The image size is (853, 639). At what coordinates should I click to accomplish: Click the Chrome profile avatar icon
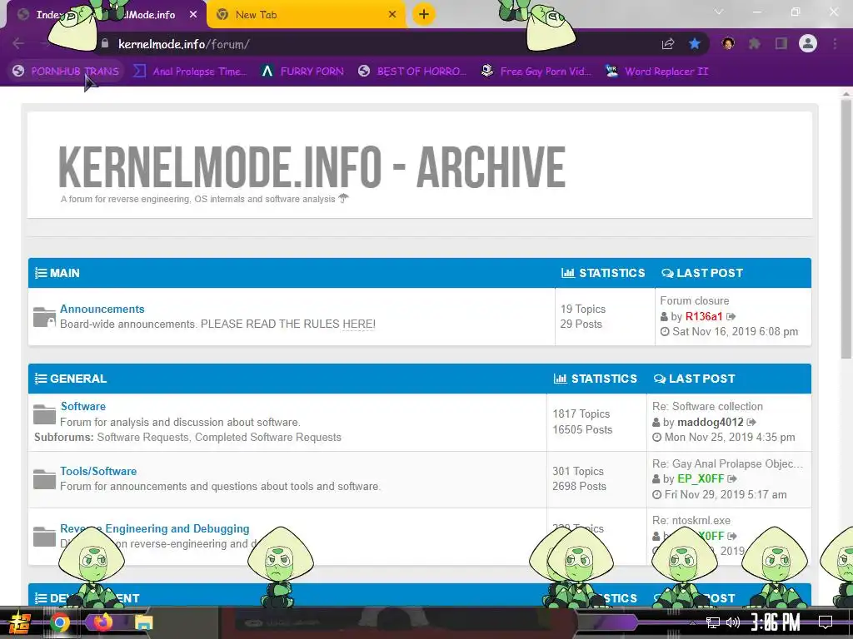(808, 43)
